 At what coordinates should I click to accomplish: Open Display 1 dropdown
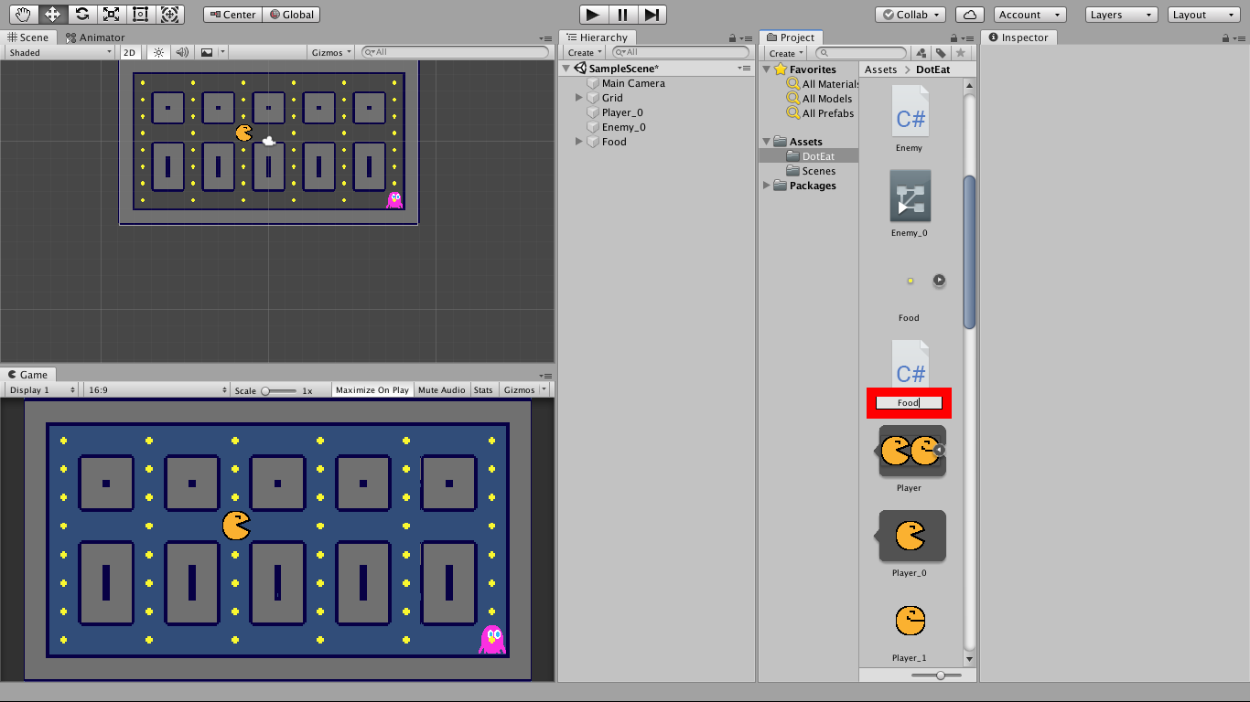coord(42,390)
